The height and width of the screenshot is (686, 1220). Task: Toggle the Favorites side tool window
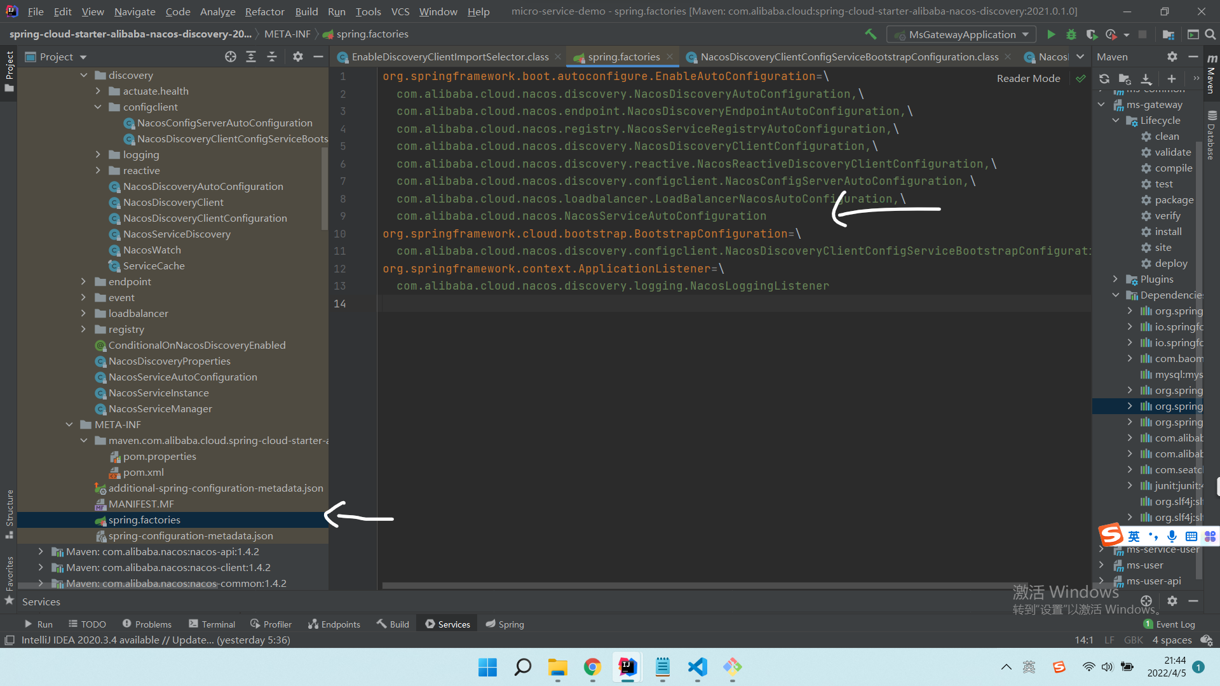tap(10, 580)
